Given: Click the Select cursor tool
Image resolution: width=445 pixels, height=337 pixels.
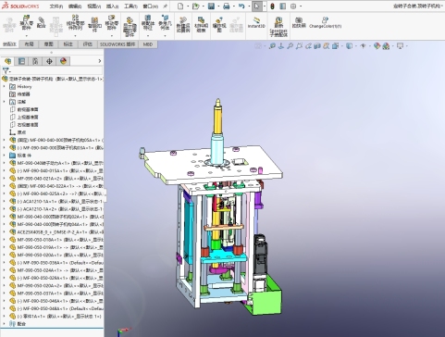Looking at the screenshot, I should [x=257, y=6].
